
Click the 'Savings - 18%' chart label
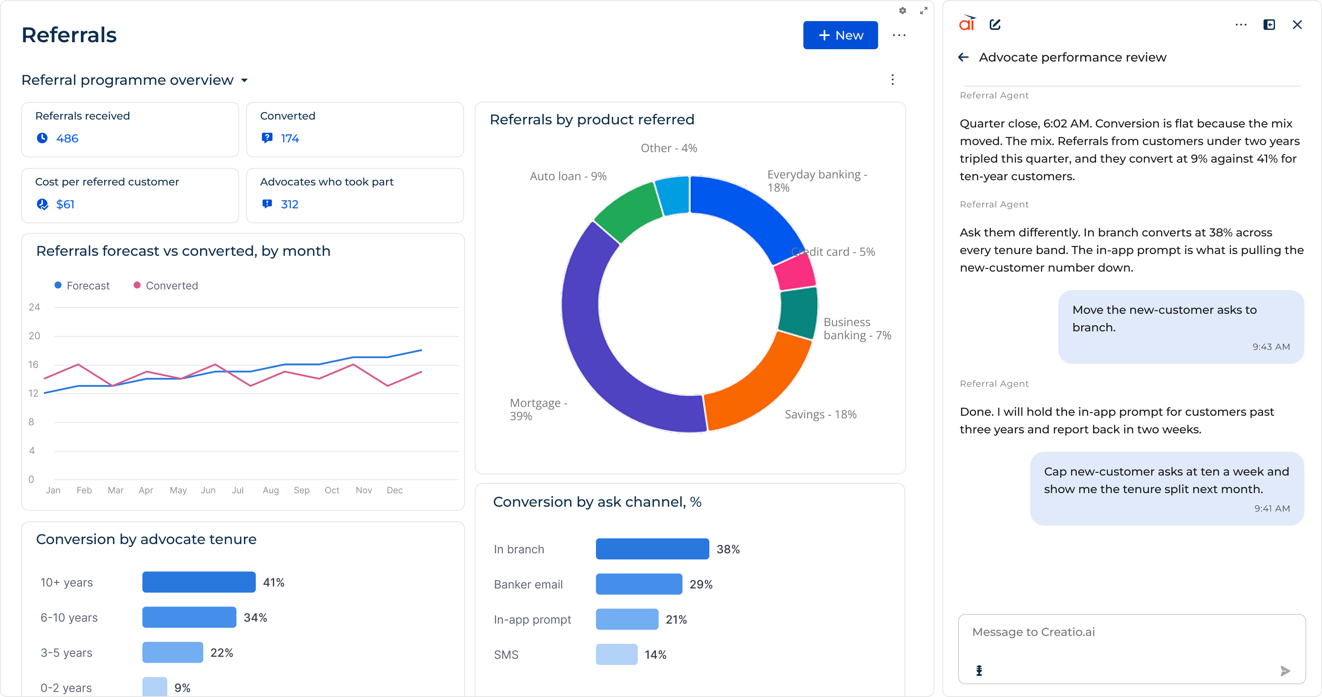click(821, 414)
